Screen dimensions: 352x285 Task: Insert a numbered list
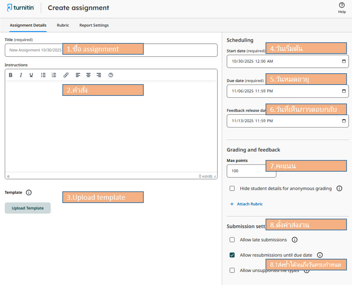(54, 75)
